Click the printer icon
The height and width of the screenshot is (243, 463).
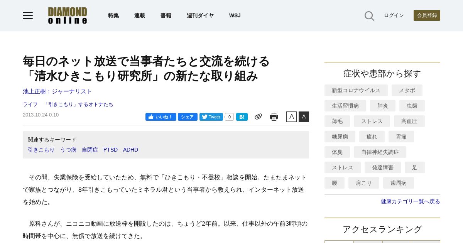point(274,117)
